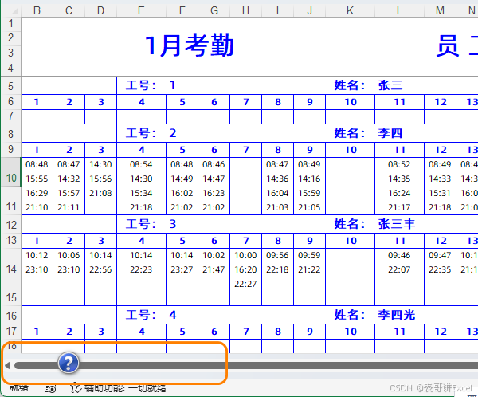Click the name cell 李四 in row 8

[390, 133]
